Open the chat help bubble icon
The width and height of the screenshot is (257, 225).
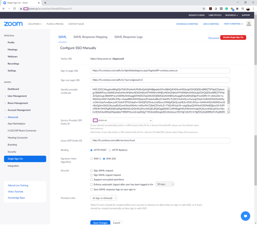coord(245,216)
